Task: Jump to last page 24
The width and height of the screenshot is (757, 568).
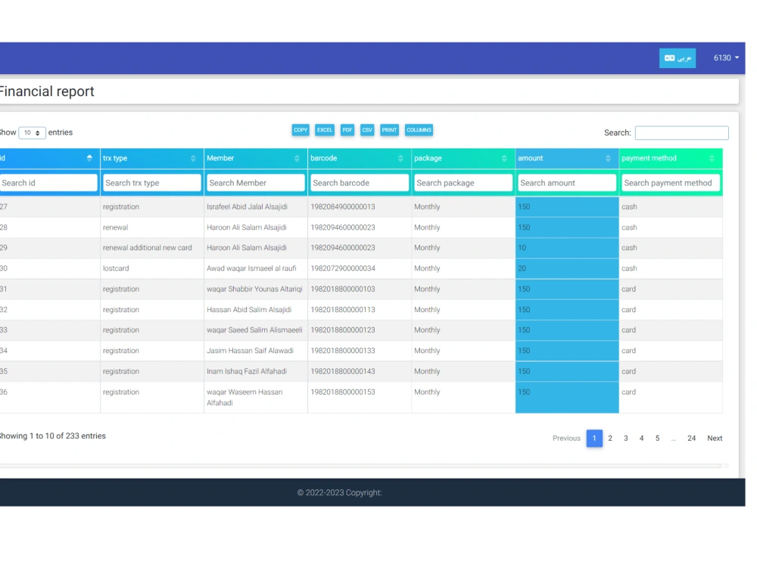Action: (x=691, y=438)
